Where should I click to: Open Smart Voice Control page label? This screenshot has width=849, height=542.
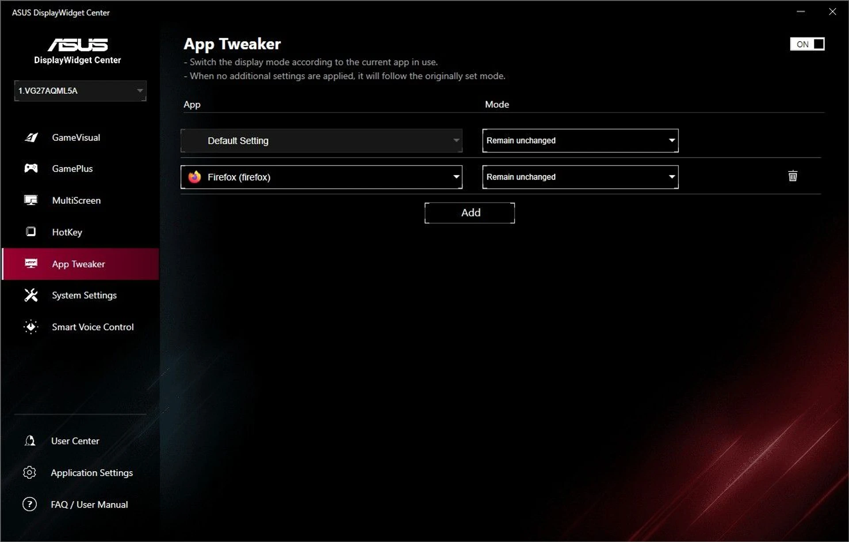93,327
